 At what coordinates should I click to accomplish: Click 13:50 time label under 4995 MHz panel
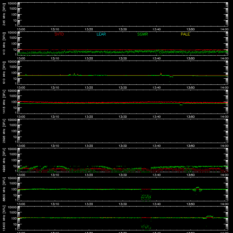pyautogui.click(x=190, y=175)
